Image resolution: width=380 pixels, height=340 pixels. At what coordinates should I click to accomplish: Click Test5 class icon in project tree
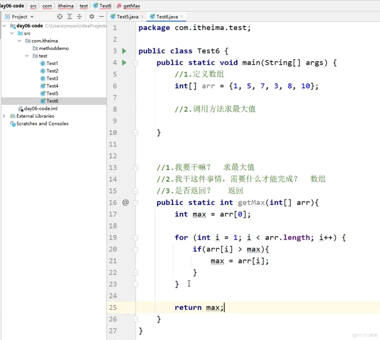43,93
